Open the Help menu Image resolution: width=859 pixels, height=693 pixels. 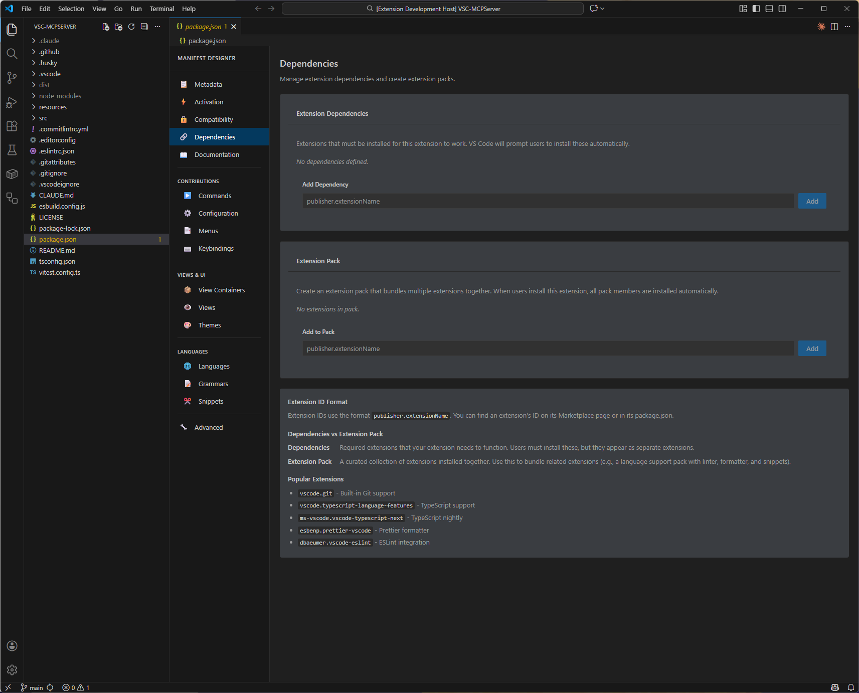pyautogui.click(x=189, y=9)
